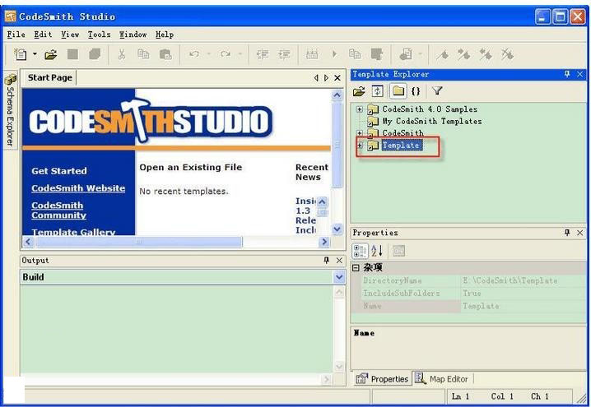
Task: Click the filter funnel icon in Template Explorer
Action: [x=437, y=90]
